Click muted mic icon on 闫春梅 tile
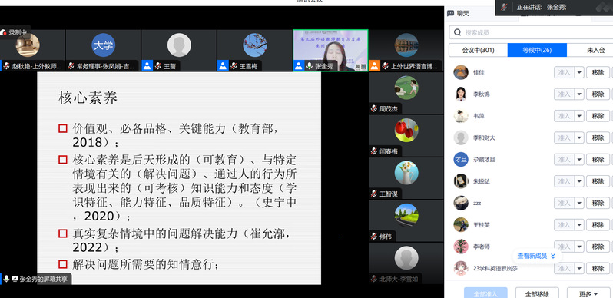The width and height of the screenshot is (613, 298). tap(374, 151)
